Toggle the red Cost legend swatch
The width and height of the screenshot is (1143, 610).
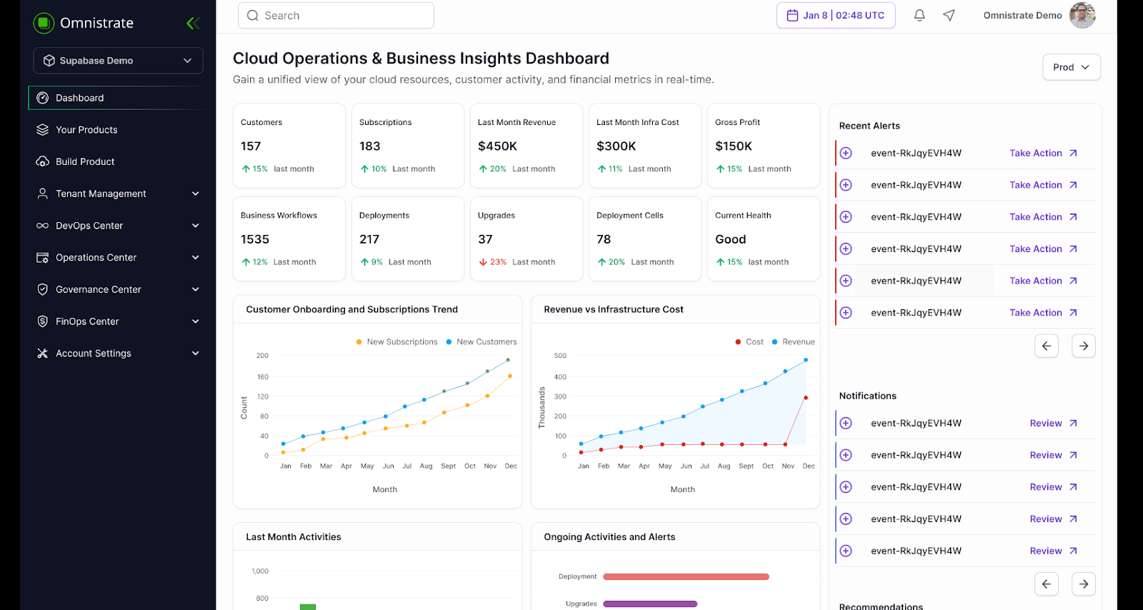(738, 342)
